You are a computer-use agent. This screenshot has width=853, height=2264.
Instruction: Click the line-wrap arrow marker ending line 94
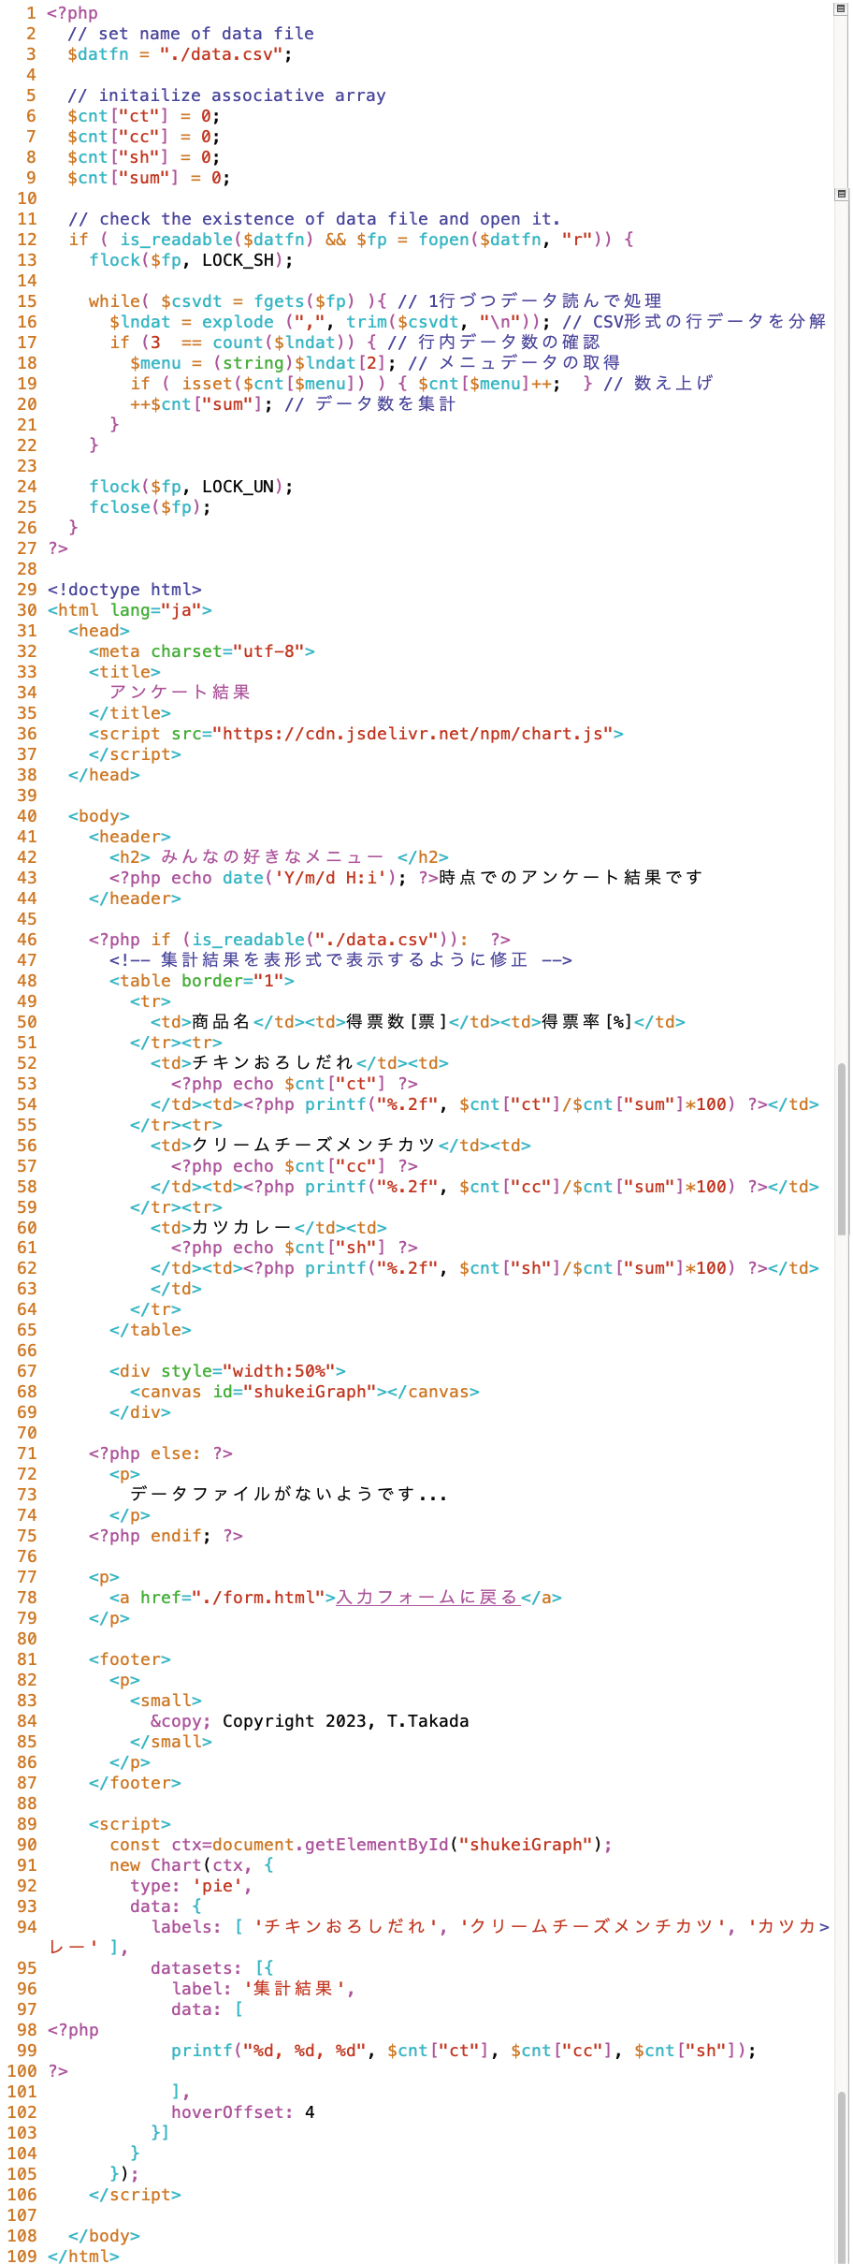point(824,1927)
